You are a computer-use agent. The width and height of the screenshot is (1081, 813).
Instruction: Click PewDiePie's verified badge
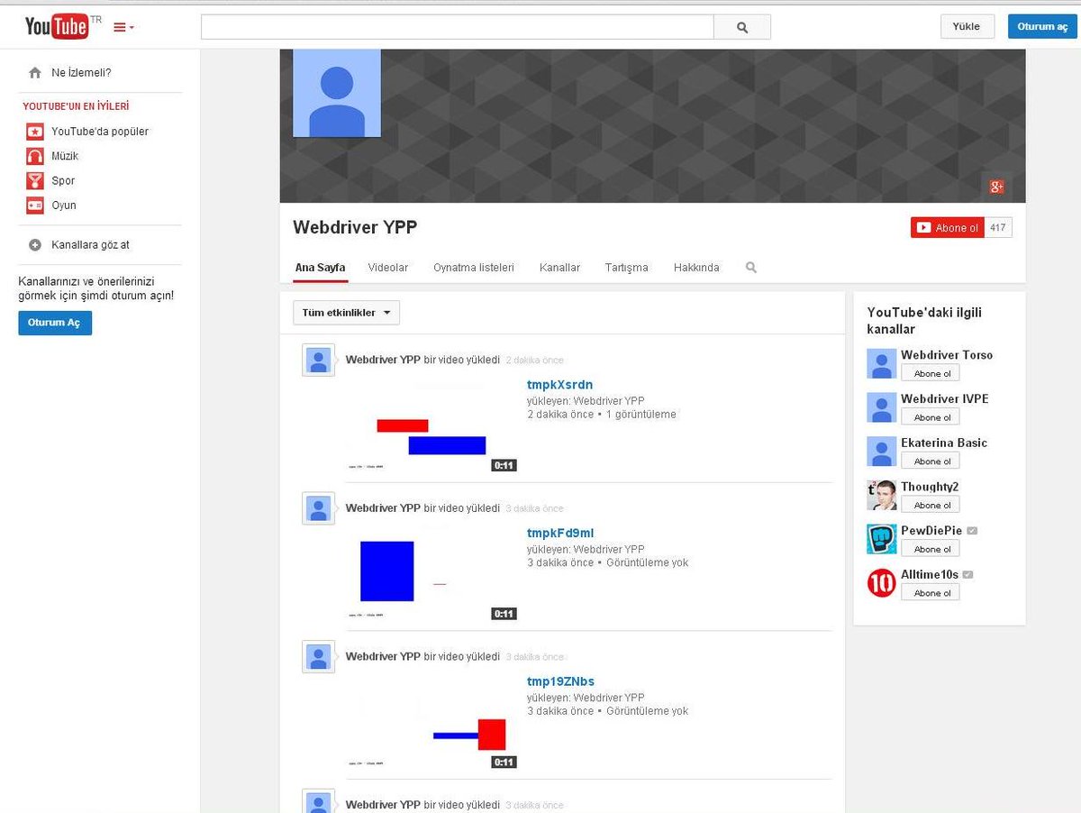point(972,531)
